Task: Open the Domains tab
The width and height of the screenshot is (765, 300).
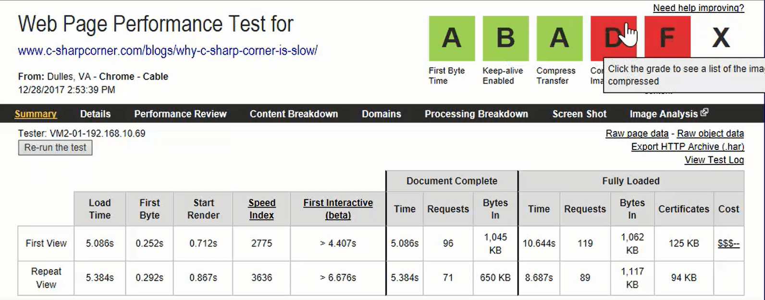Action: [x=381, y=114]
